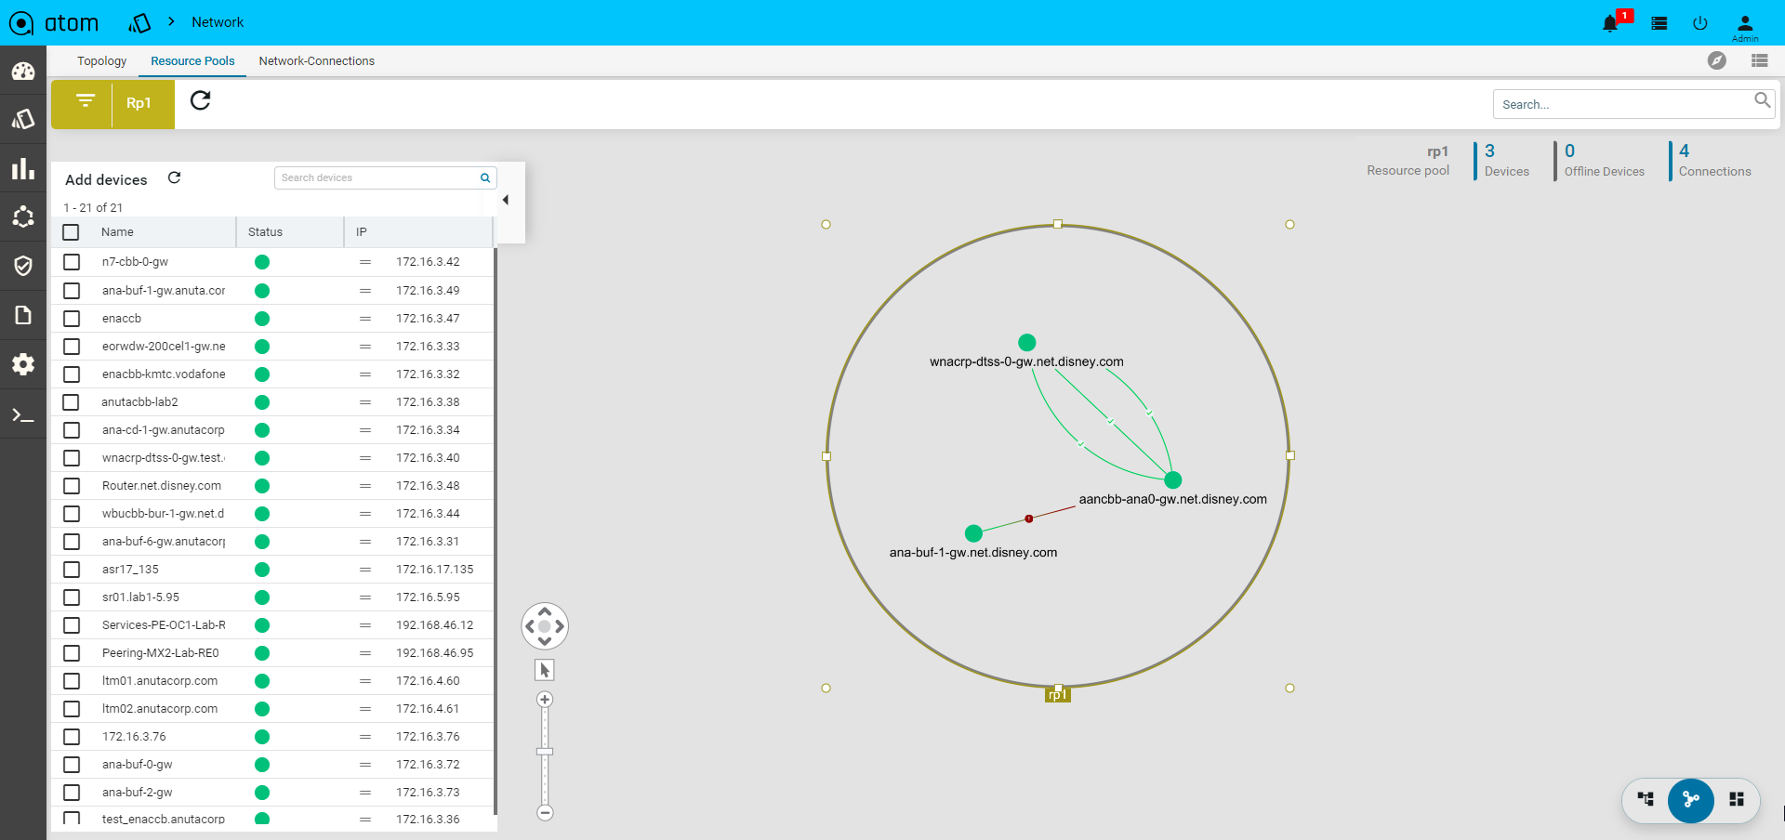Open the settings gear icon in sidebar

click(23, 363)
